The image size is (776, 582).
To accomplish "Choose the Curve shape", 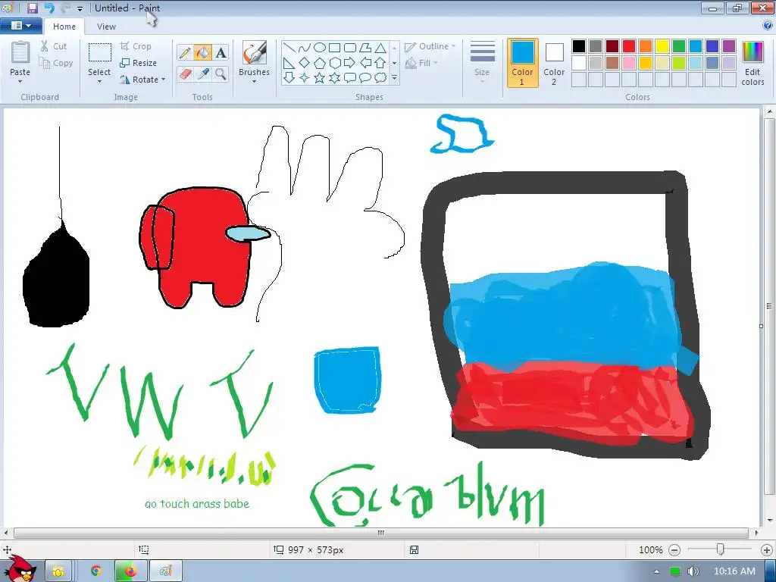I will pos(305,48).
